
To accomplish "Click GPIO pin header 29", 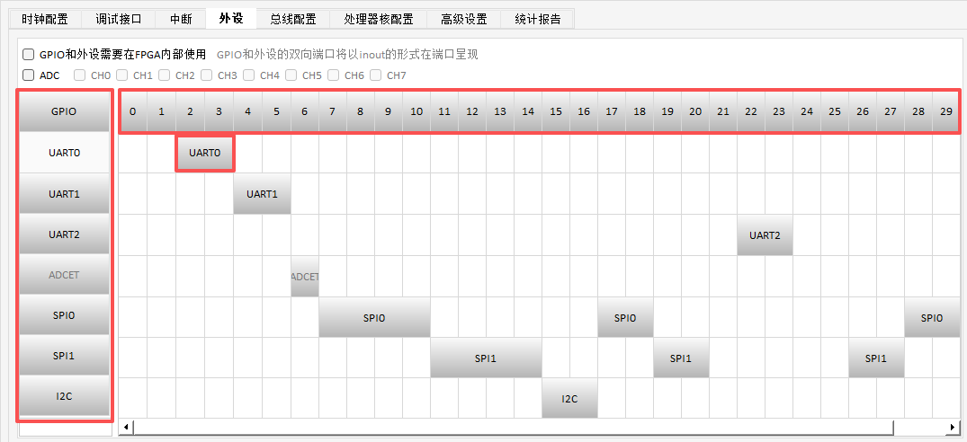I will [945, 111].
